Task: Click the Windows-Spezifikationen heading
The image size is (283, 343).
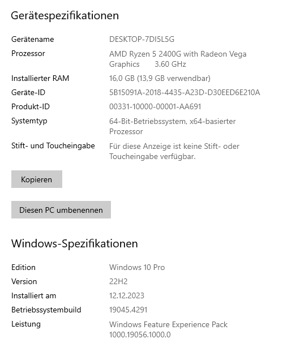Action: pyautogui.click(x=74, y=243)
